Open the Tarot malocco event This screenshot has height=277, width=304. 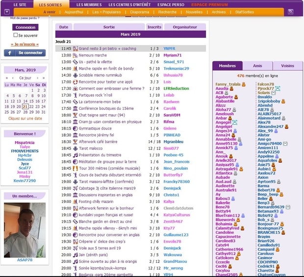coord(91,149)
